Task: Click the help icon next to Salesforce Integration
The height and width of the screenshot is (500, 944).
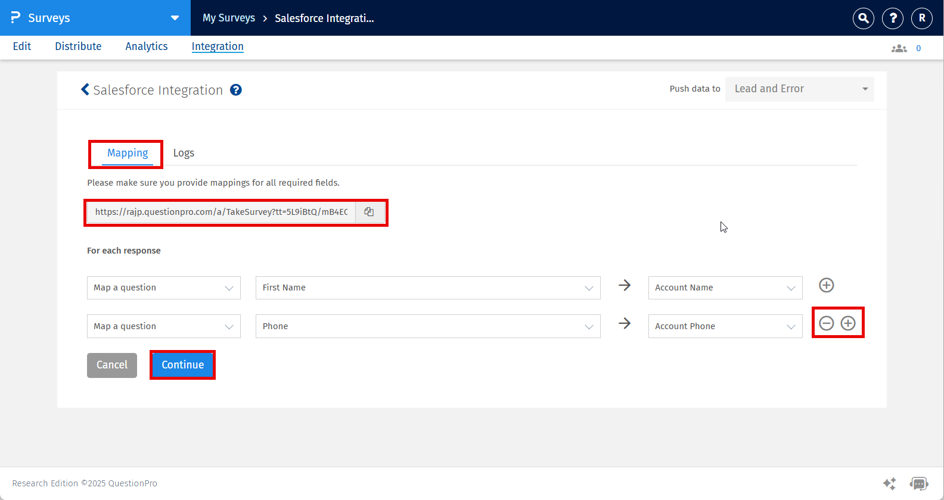Action: point(236,90)
